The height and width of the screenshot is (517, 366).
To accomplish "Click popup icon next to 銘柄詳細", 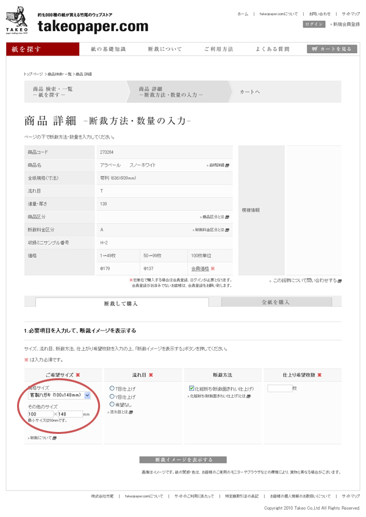I will click(228, 166).
